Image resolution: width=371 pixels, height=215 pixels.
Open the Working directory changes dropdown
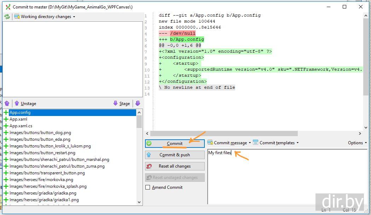[45, 17]
